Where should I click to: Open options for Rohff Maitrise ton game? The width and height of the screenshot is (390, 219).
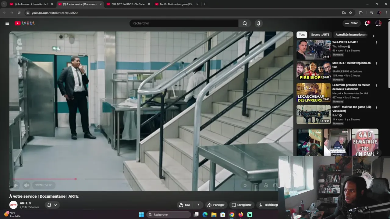377,108
